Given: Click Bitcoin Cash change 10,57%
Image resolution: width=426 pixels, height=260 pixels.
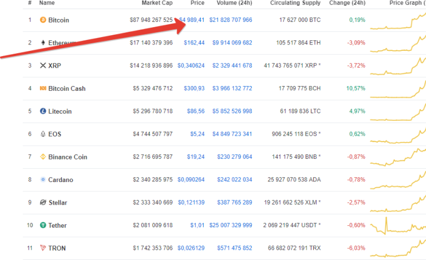Looking at the screenshot, I should [355, 88].
